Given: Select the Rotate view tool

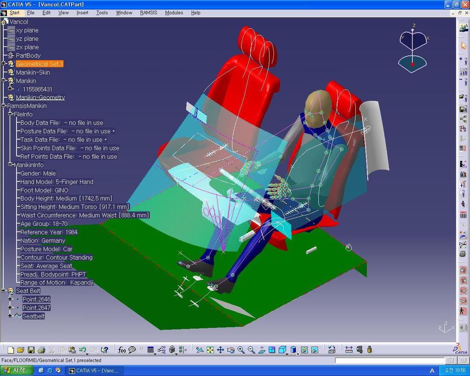Looking at the screenshot, I should (231, 350).
